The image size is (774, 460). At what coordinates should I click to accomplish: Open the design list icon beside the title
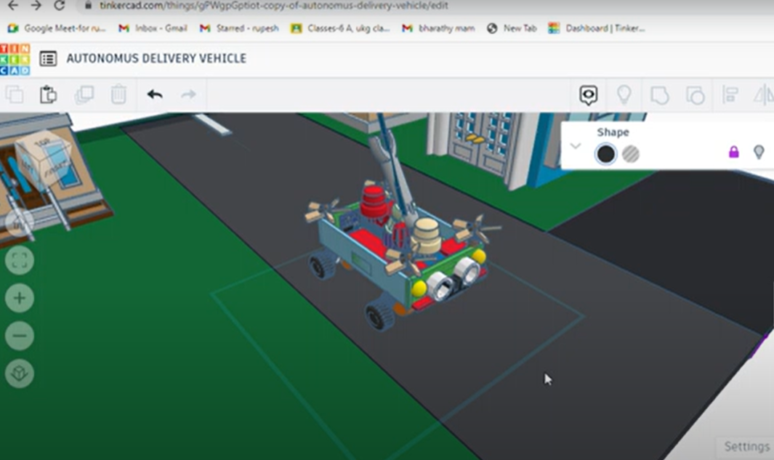coord(48,59)
